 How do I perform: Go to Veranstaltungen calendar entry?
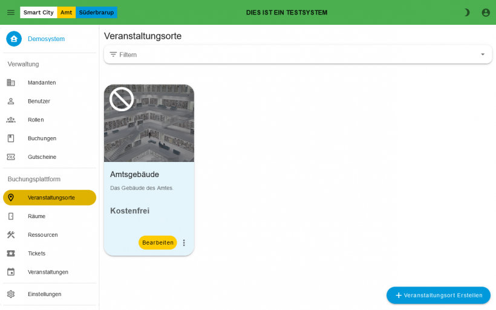click(x=48, y=272)
